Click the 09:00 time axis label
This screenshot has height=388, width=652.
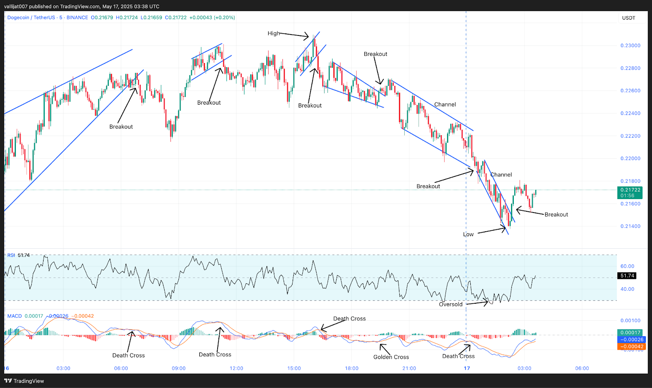[x=178, y=368]
